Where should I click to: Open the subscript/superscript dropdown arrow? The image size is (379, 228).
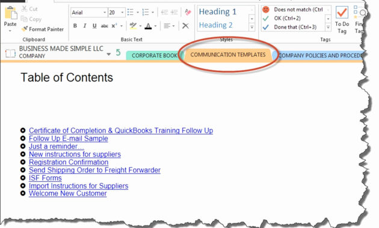pyautogui.click(x=122, y=26)
